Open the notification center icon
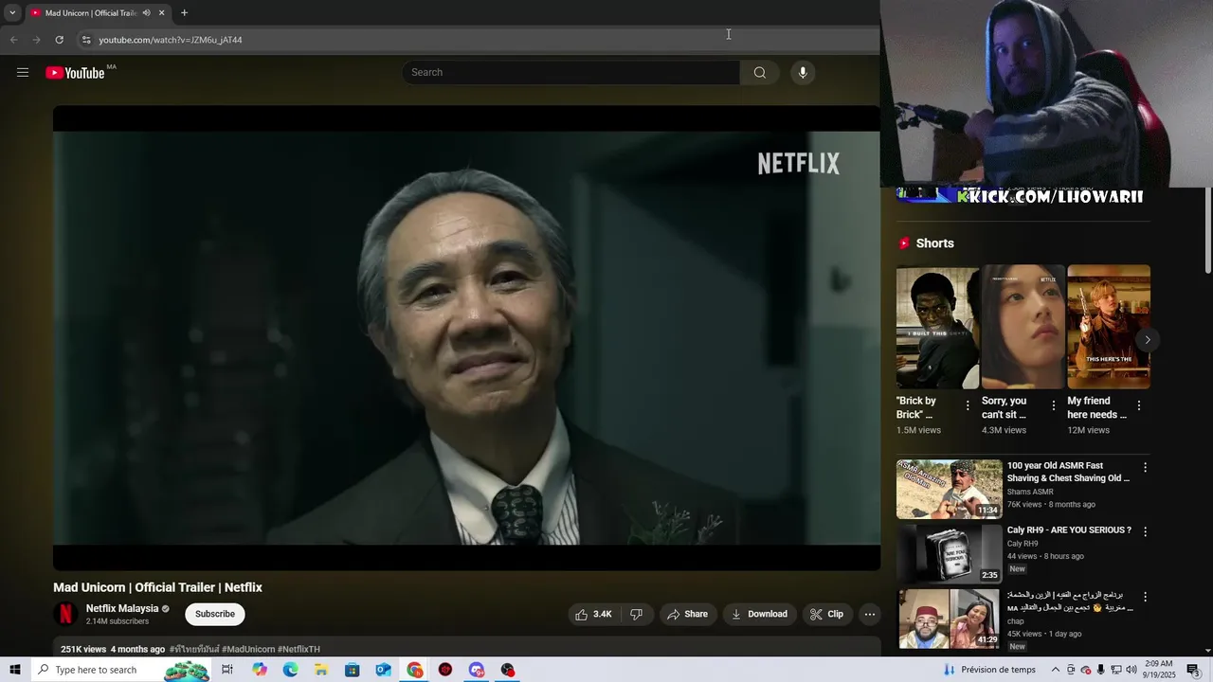Viewport: 1213px width, 682px height. (x=1193, y=670)
